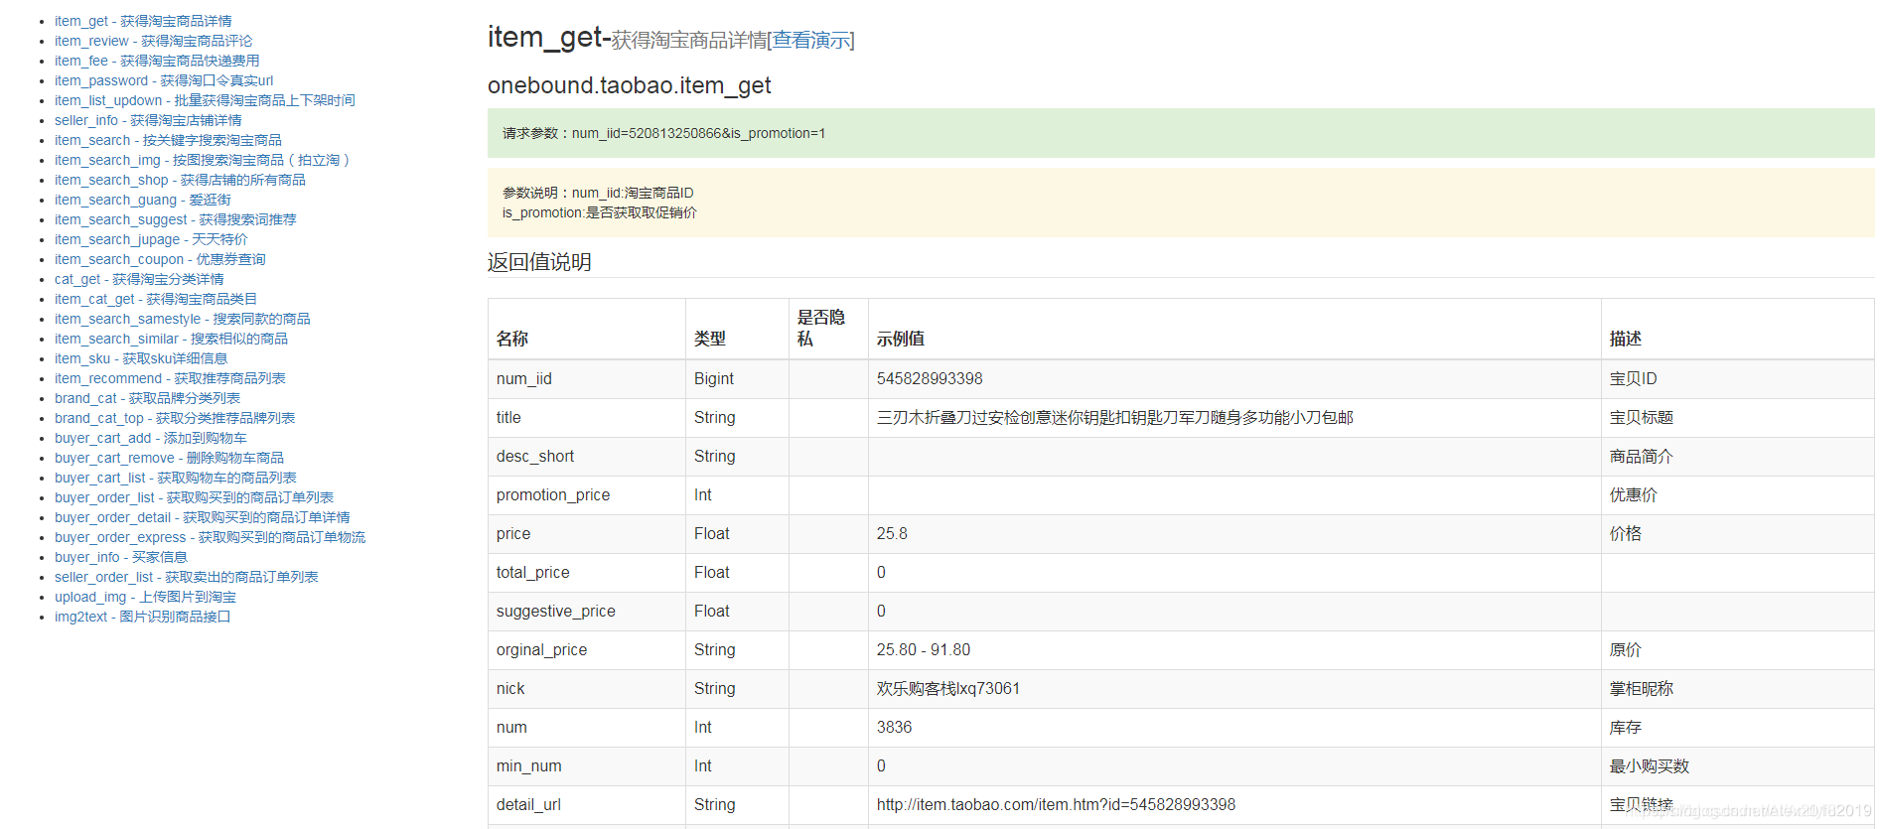Open the buyer_order_express link
The width and height of the screenshot is (1881, 829).
click(x=210, y=537)
